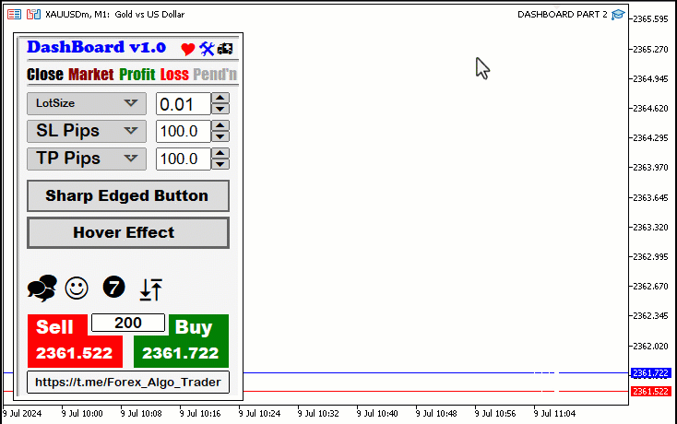Expand the LotSize dropdown
677x424 pixels.
click(87, 103)
